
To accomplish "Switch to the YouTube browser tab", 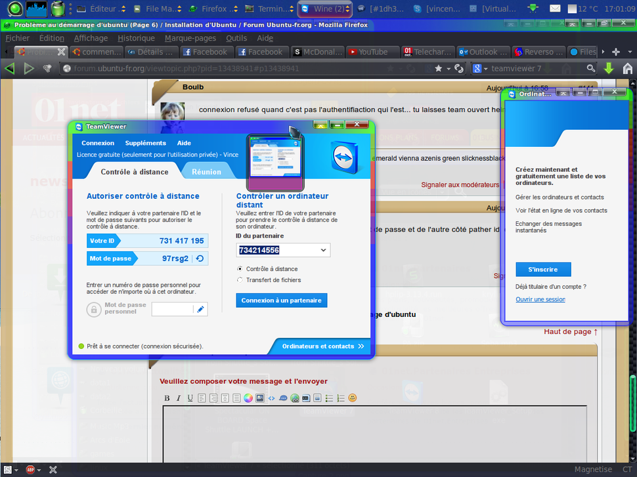I will pos(371,52).
